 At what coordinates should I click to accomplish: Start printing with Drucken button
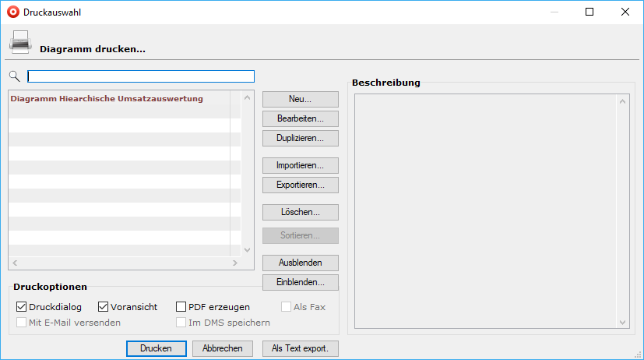(x=156, y=348)
